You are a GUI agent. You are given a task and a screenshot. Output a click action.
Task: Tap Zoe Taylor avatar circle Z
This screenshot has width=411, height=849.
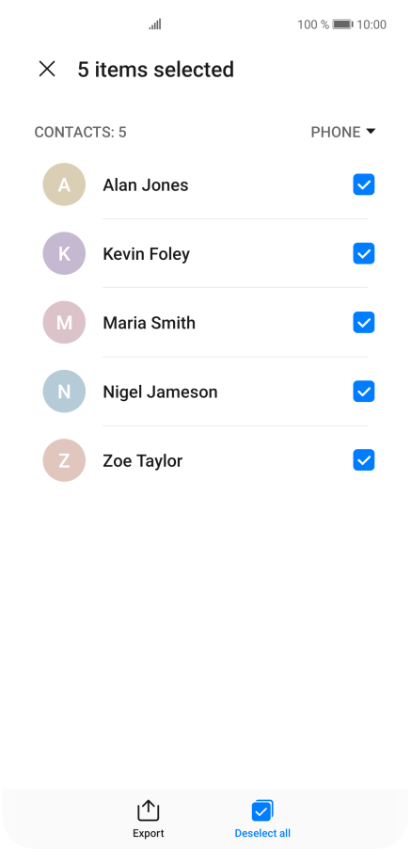pyautogui.click(x=64, y=460)
